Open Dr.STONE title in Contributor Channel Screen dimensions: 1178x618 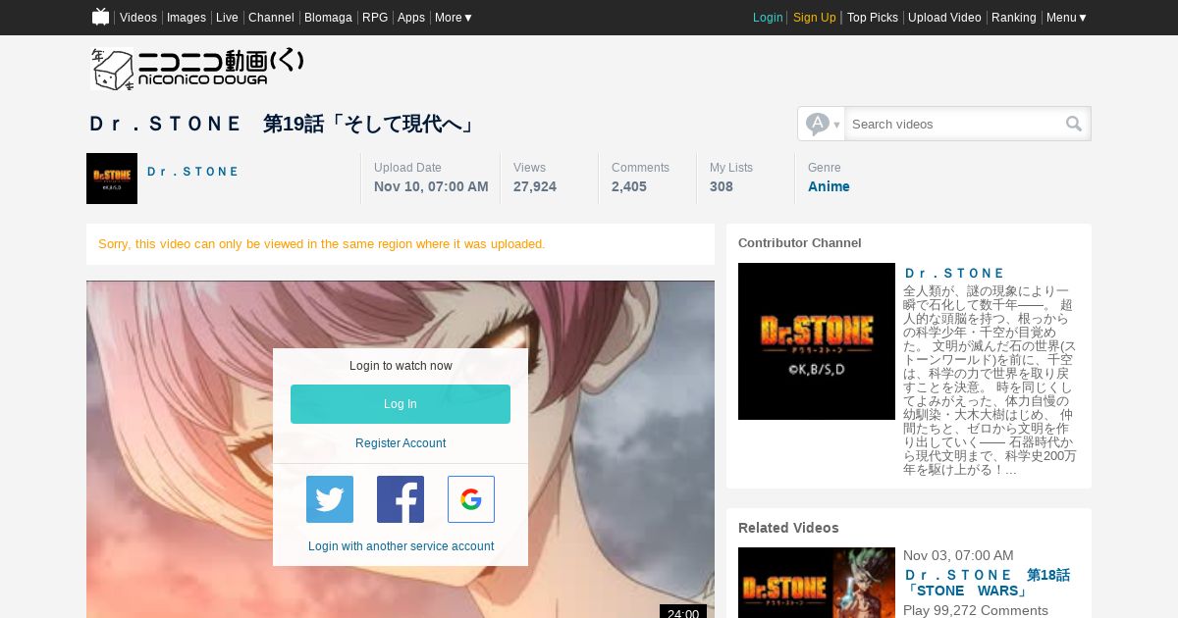[954, 273]
